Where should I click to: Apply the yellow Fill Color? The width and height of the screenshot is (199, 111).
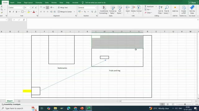coord(29,12)
